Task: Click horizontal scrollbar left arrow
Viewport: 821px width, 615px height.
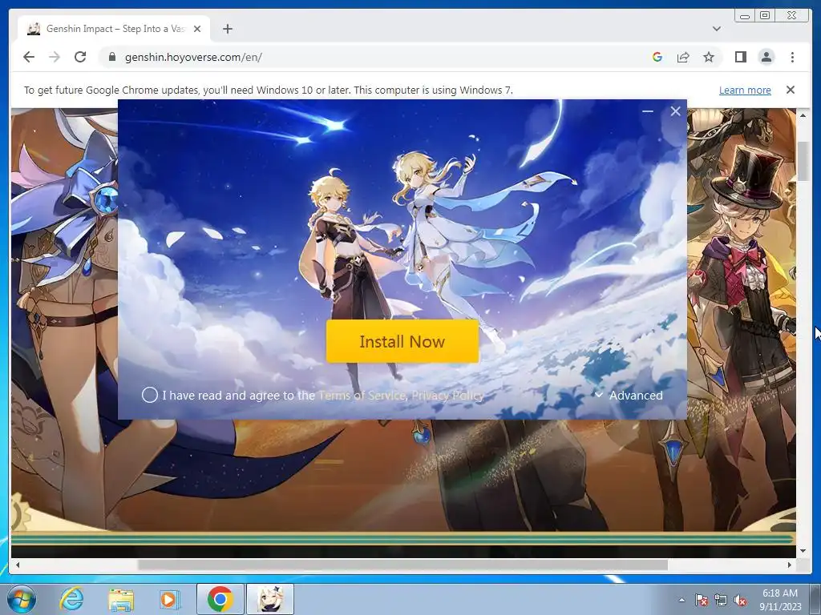Action: point(18,565)
